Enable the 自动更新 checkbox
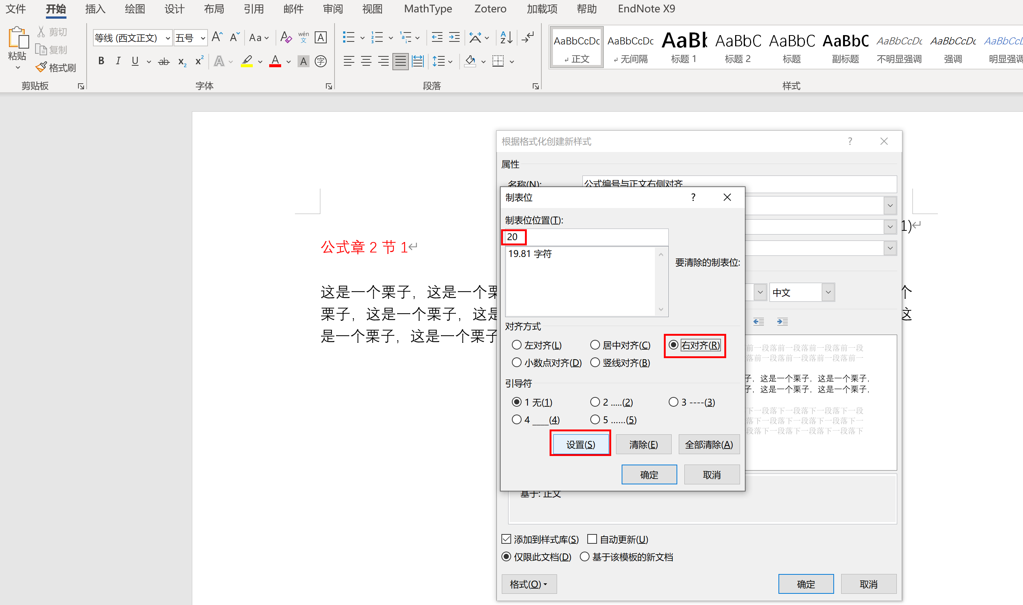The height and width of the screenshot is (605, 1023). coord(592,539)
